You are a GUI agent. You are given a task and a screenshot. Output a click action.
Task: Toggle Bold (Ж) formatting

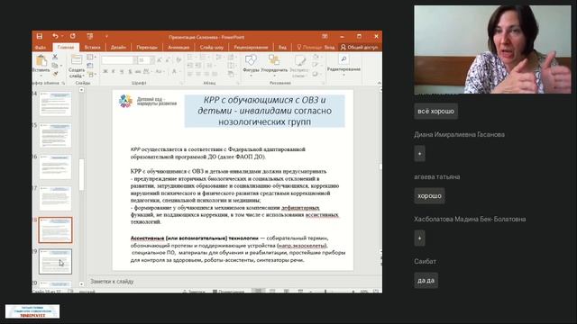(105, 71)
